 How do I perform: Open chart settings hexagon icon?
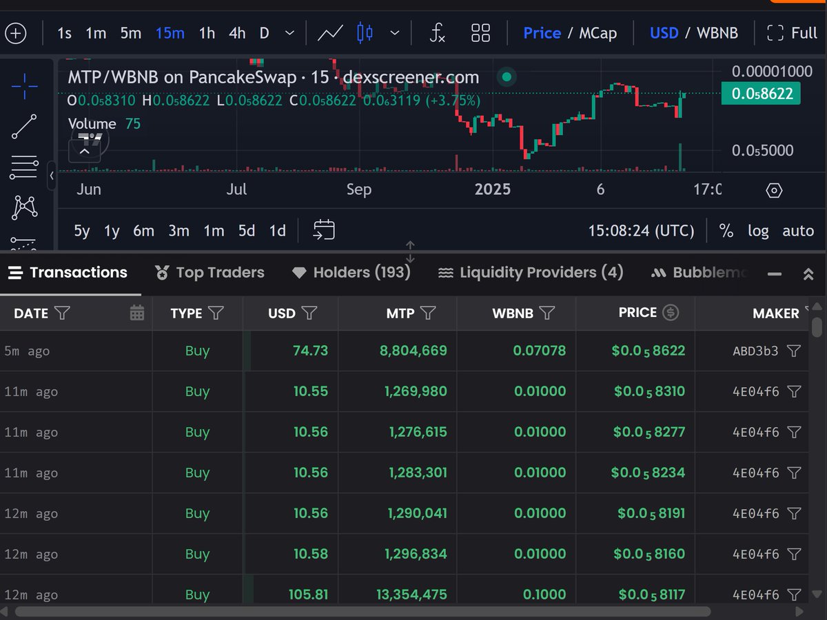click(774, 190)
